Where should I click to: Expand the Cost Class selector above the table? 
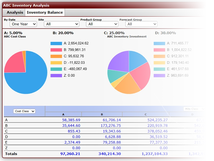pos(24,111)
